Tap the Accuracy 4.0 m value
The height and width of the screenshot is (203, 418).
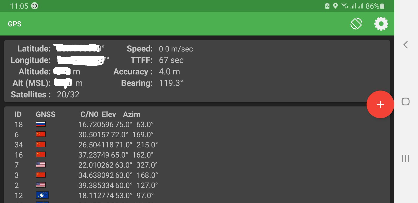(169, 71)
